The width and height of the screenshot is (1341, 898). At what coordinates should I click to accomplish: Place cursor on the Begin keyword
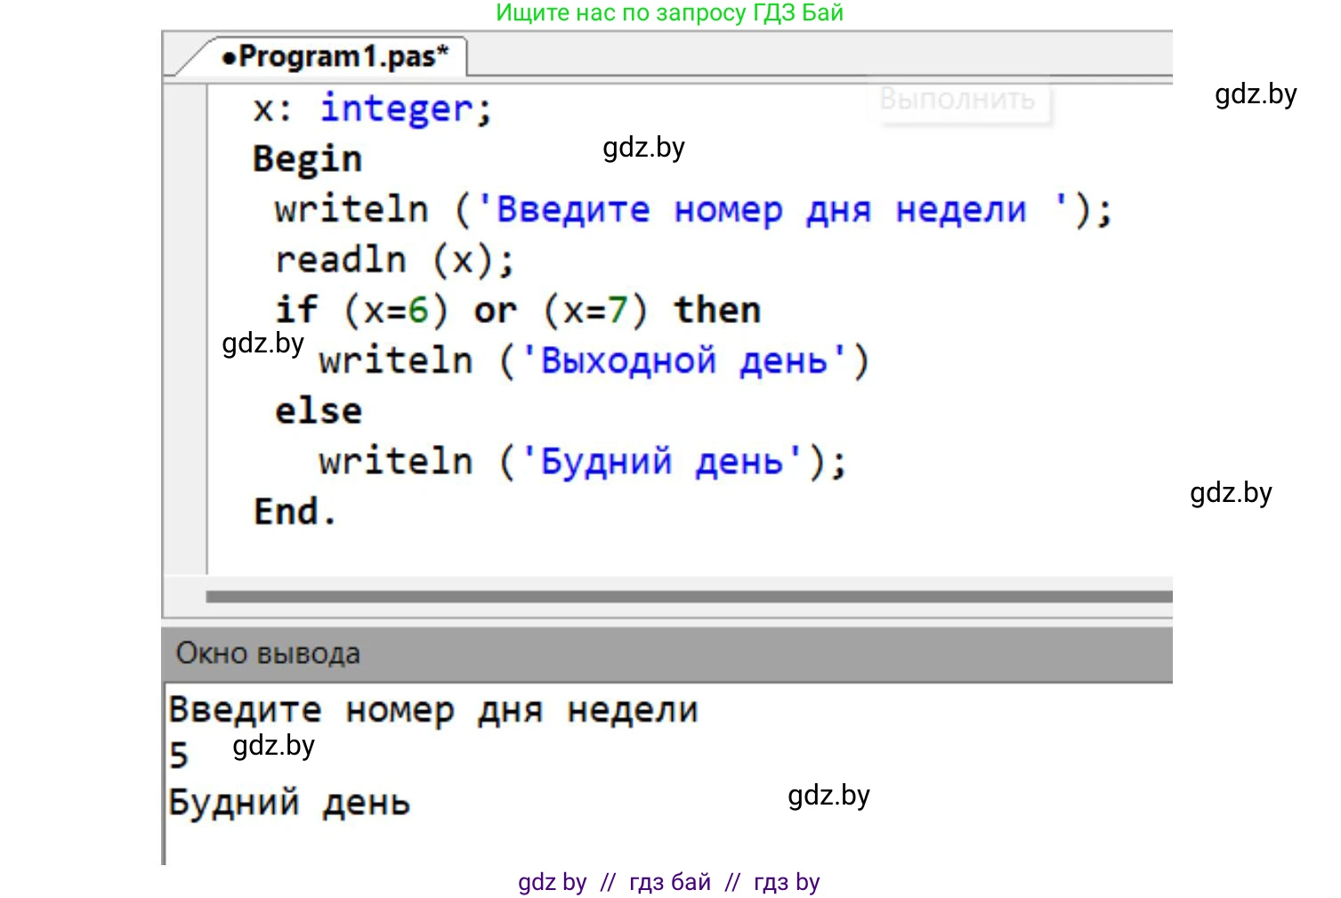(x=307, y=159)
